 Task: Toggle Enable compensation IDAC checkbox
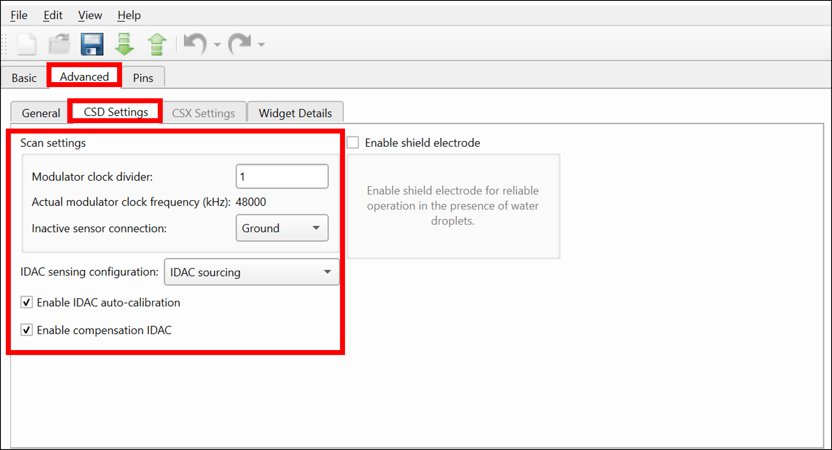26,329
